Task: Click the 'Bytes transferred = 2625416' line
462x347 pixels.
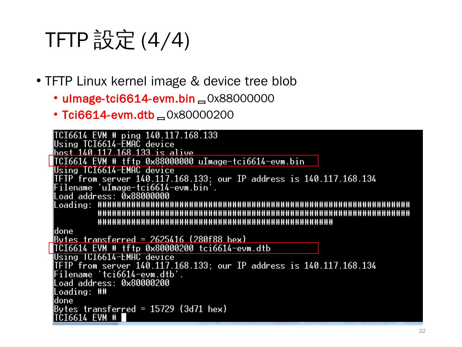Action: pyautogui.click(x=150, y=239)
